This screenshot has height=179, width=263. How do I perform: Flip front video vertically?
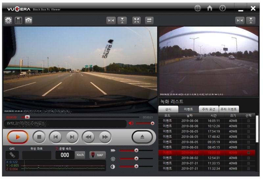(122, 20)
